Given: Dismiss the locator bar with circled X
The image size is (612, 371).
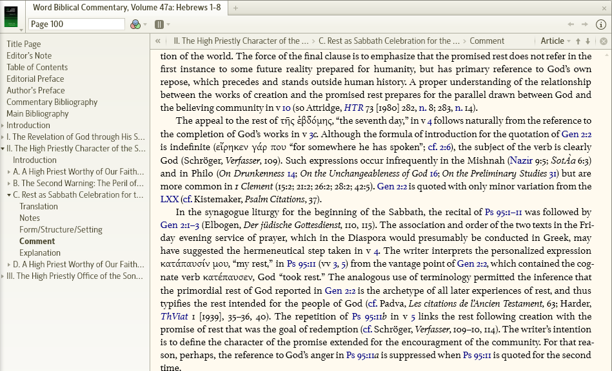Looking at the screenshot, I should pyautogui.click(x=604, y=41).
